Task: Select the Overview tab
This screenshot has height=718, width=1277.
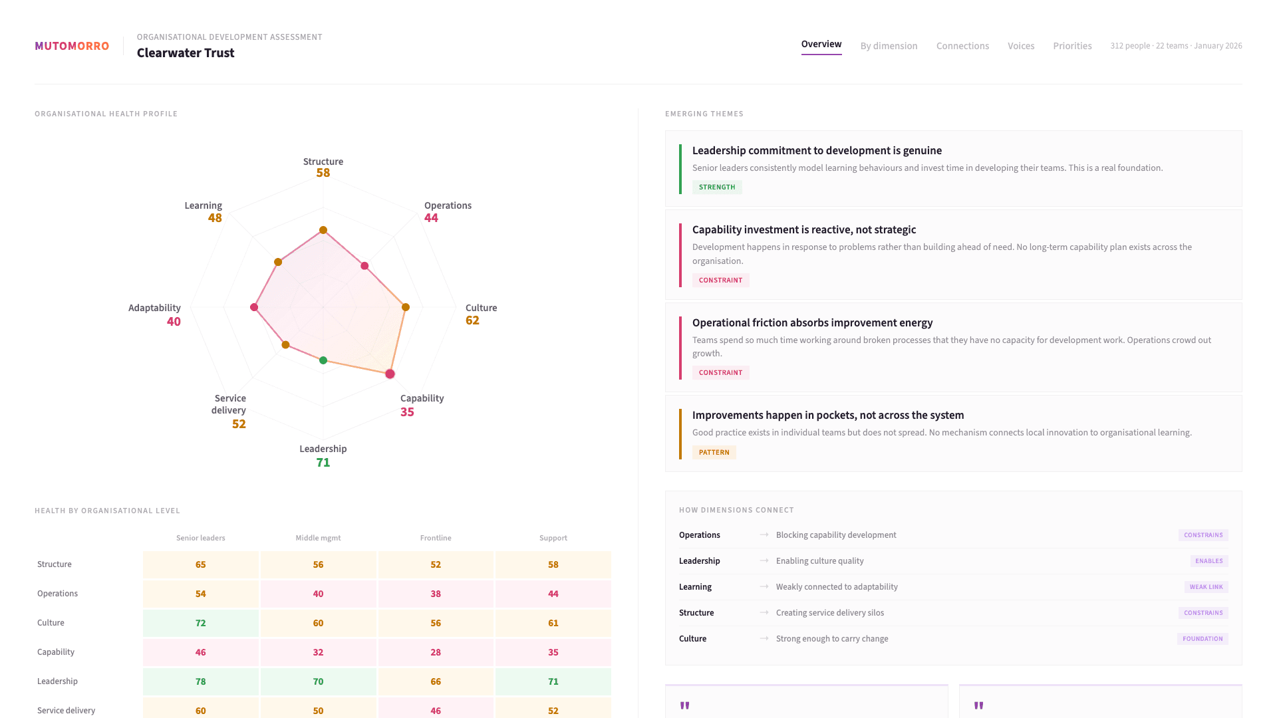Action: pos(821,45)
